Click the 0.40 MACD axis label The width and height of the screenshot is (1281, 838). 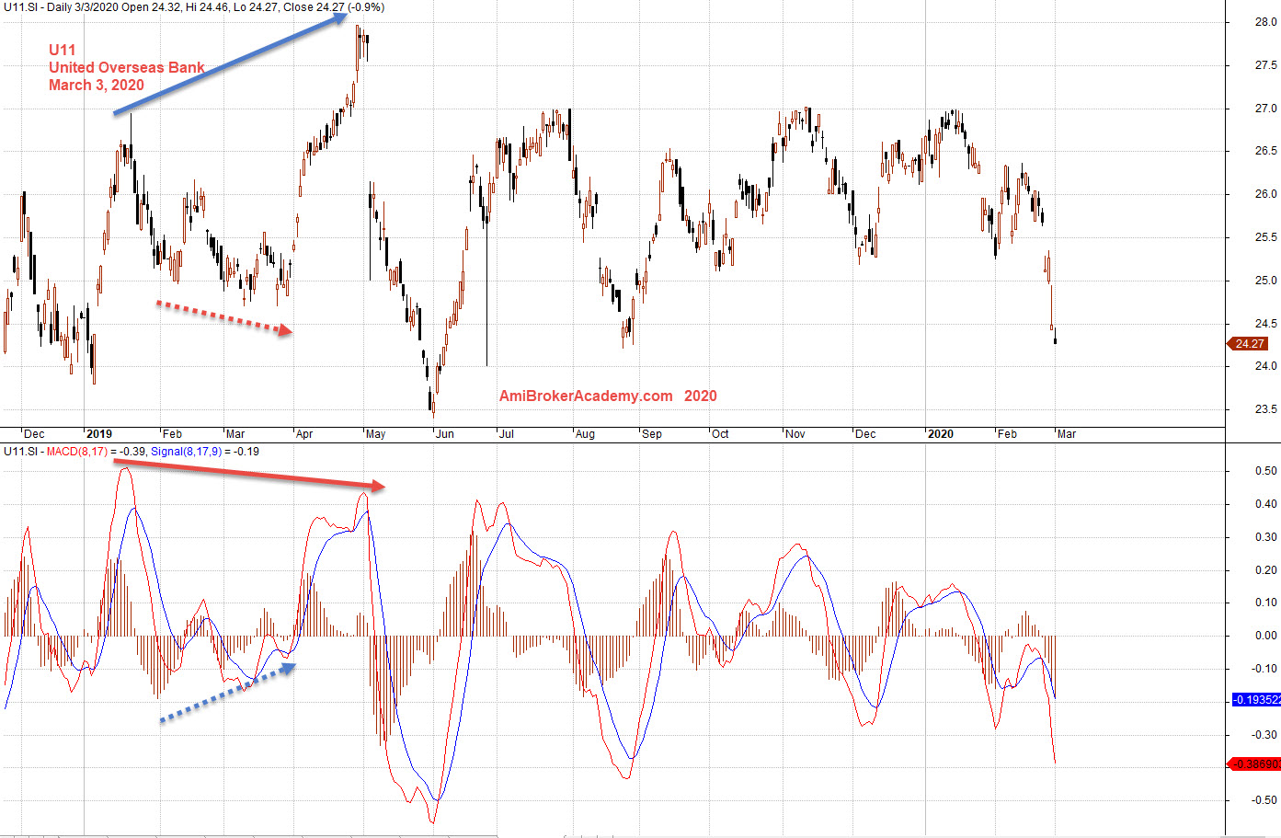(1266, 504)
